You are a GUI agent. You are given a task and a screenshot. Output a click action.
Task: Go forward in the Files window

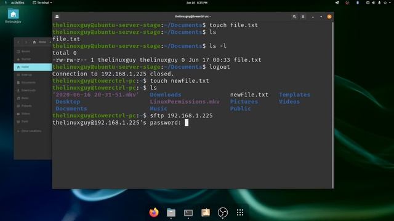(26, 42)
